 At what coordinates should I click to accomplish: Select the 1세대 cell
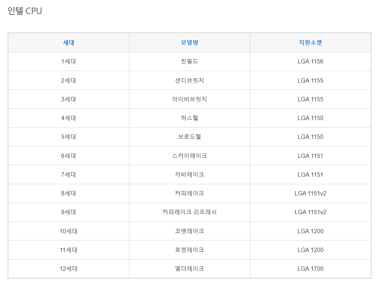tap(68, 61)
